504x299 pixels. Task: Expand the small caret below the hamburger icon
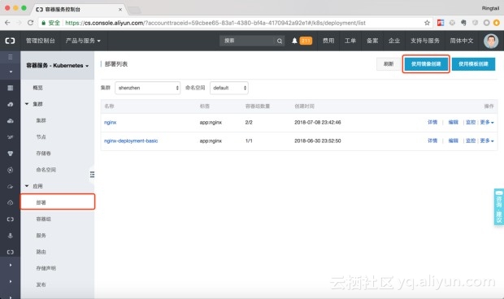point(11,71)
